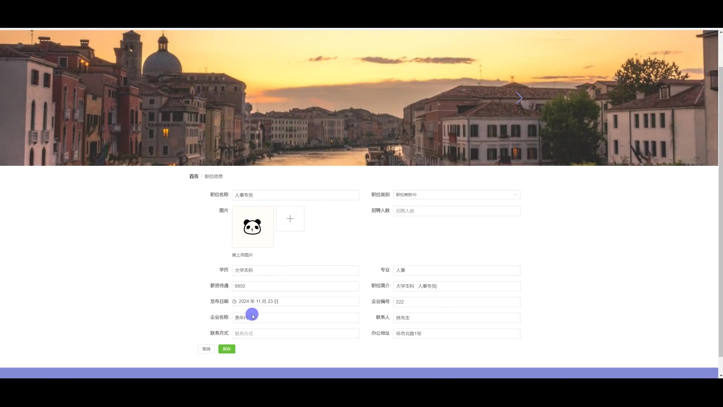Click the 职位信息 breadcrumb item
Screen dimensions: 723x407
pyautogui.click(x=214, y=176)
